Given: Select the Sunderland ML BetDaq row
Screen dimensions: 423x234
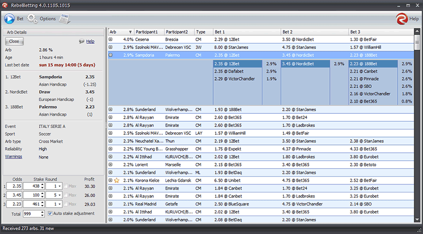Looking at the screenshot, I should pos(261,172).
